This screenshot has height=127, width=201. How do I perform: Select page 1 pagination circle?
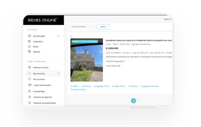tap(134, 100)
